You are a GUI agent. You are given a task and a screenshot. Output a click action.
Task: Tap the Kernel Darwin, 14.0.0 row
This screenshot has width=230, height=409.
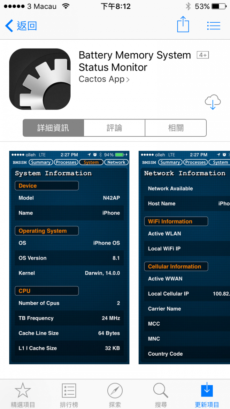point(69,273)
